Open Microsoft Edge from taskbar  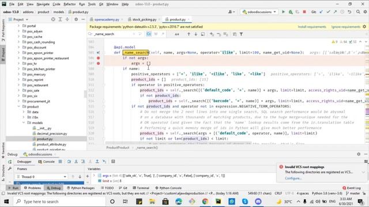179,201
